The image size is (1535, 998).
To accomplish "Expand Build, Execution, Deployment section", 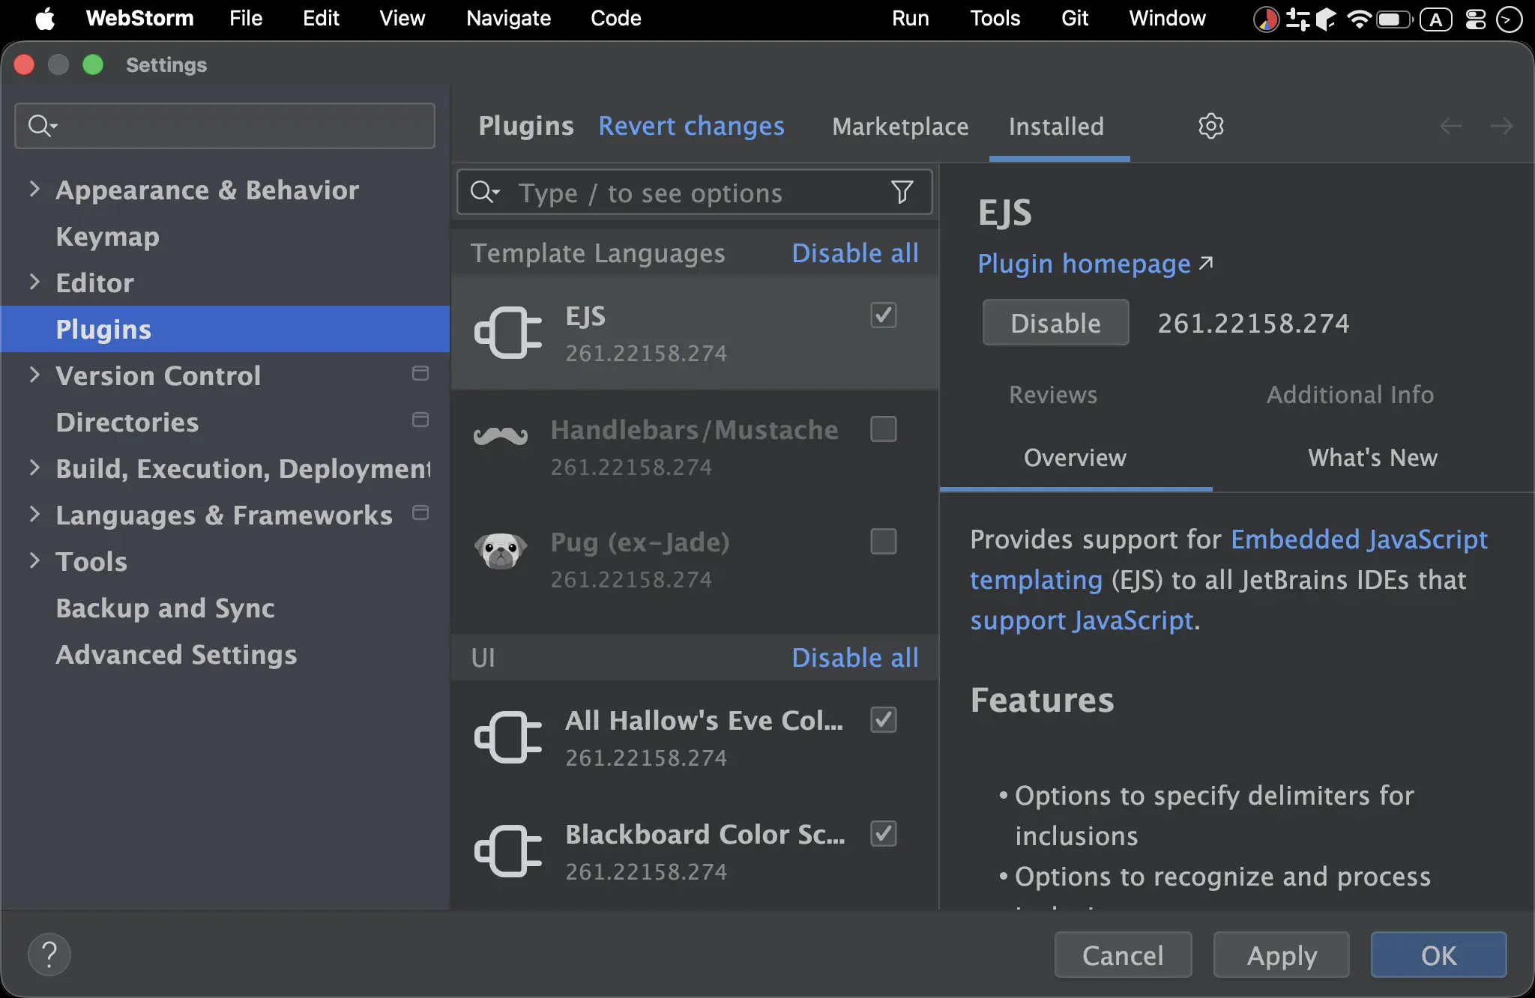I will tap(34, 468).
